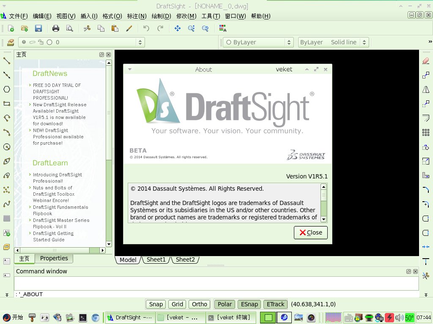Open Layers Manager icon
The height and width of the screenshot is (324, 433).
coord(11,43)
